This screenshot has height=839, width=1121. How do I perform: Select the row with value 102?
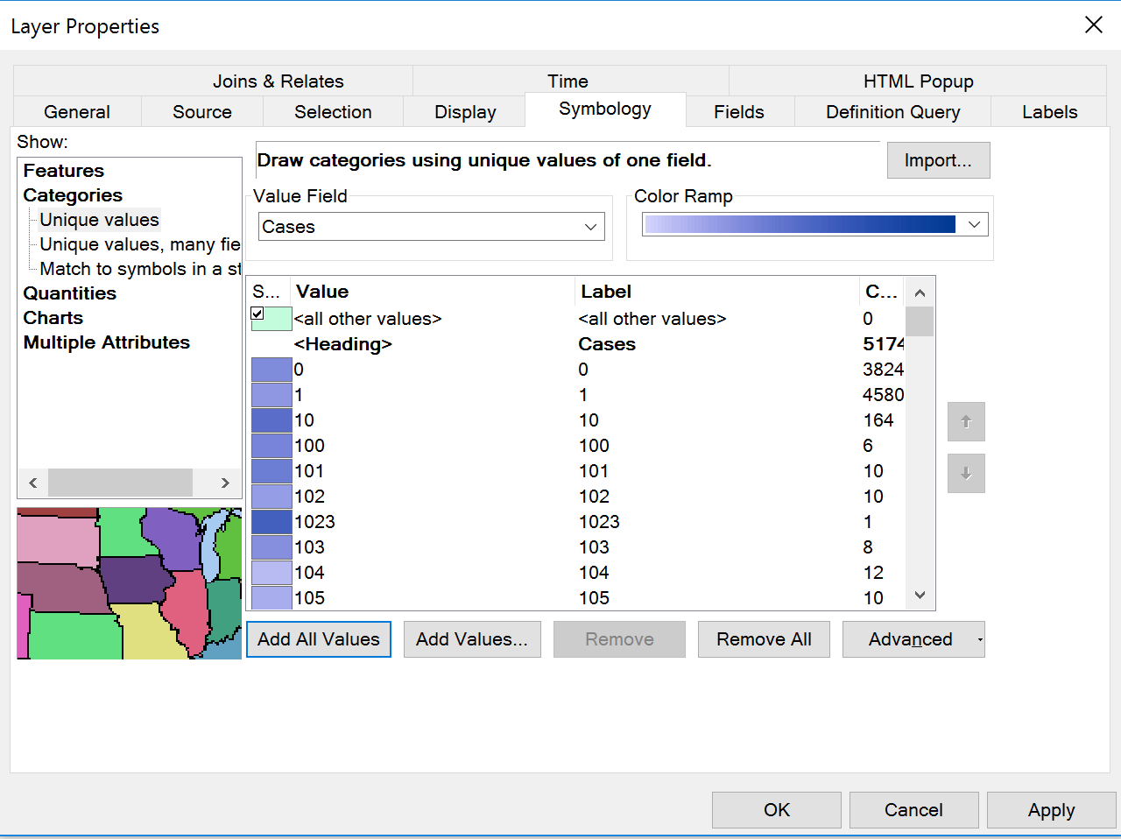click(x=577, y=497)
